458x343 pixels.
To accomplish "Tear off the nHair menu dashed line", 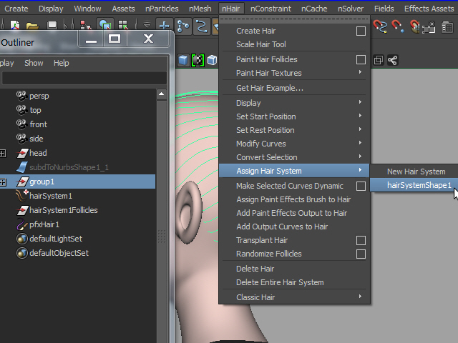I will [x=294, y=19].
